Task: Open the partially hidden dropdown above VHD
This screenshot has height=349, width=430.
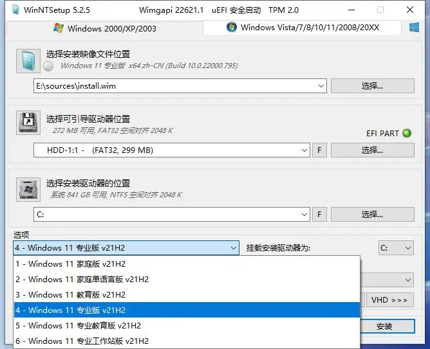Action: click(x=387, y=280)
